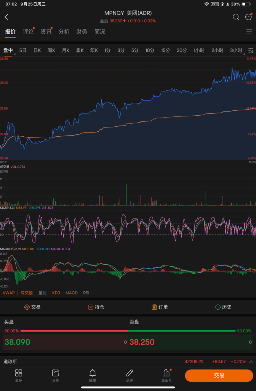Viewport: 256px width, 391px height.
Task: Switch to the 评论 tab
Action: [28, 32]
